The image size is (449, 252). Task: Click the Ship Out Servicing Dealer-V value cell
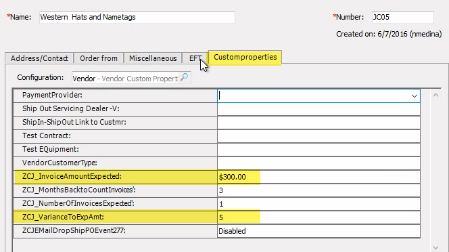tap(318, 109)
